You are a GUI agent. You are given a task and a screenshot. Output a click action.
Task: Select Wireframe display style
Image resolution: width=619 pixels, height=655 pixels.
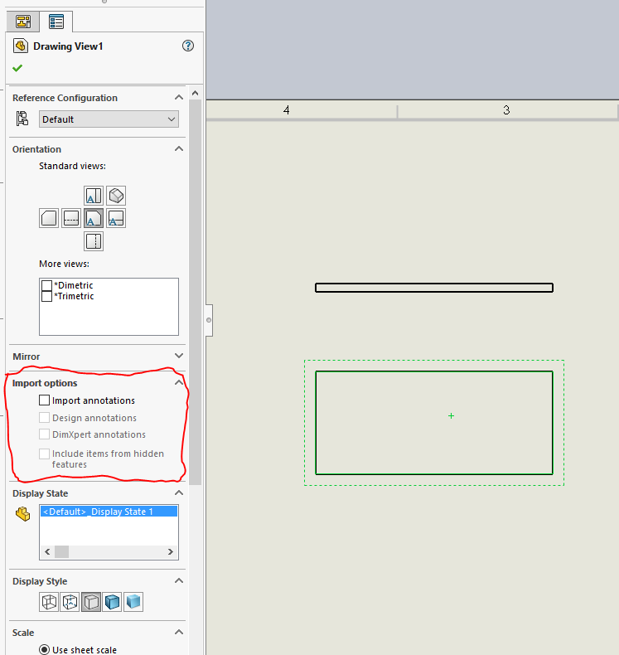[49, 602]
